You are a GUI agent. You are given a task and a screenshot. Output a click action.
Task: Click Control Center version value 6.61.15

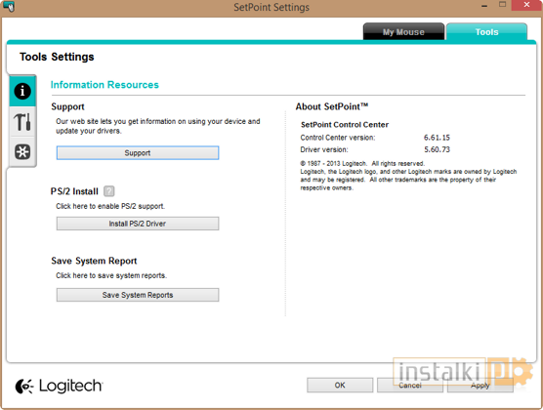(x=437, y=138)
